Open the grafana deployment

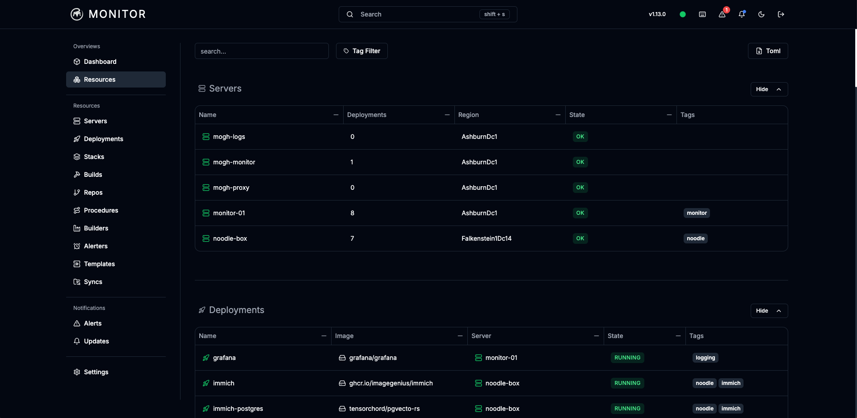pos(224,358)
